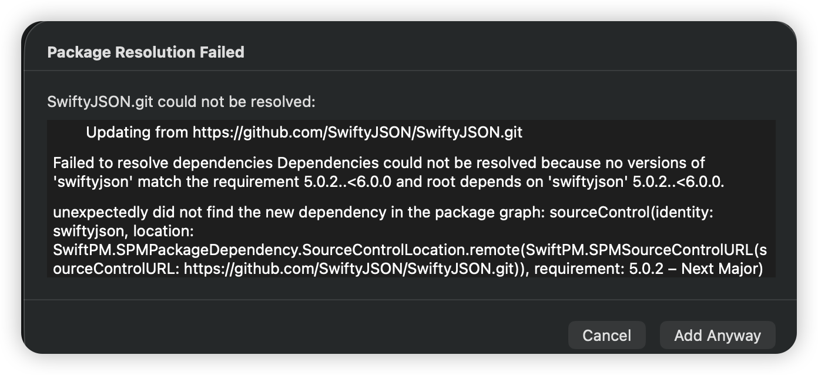Click the GitHub URL on the "Updating from" line

click(x=357, y=133)
